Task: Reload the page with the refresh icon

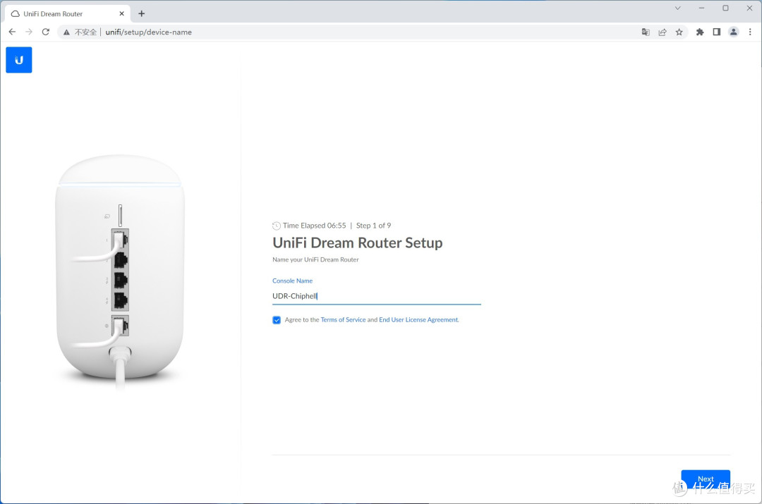Action: point(45,32)
